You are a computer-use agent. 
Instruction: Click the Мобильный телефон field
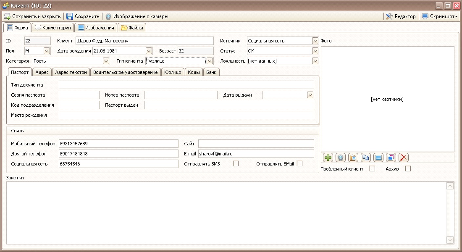point(118,144)
